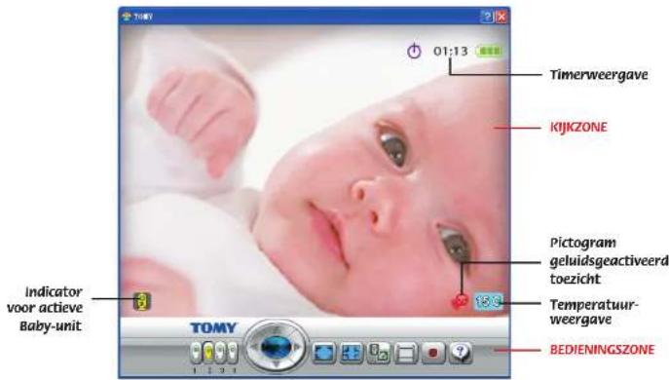Select baby unit 3 button
Image resolution: width=669 pixels, height=380 pixels.
(220, 353)
